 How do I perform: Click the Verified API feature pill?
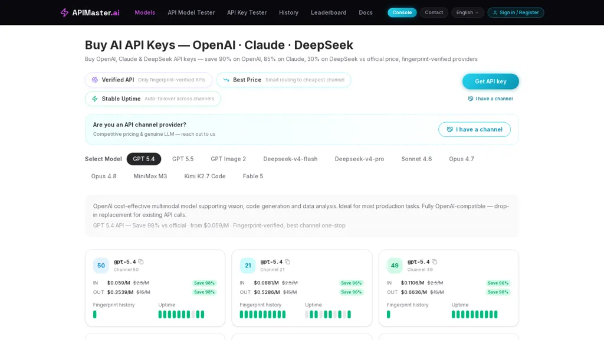pos(148,80)
